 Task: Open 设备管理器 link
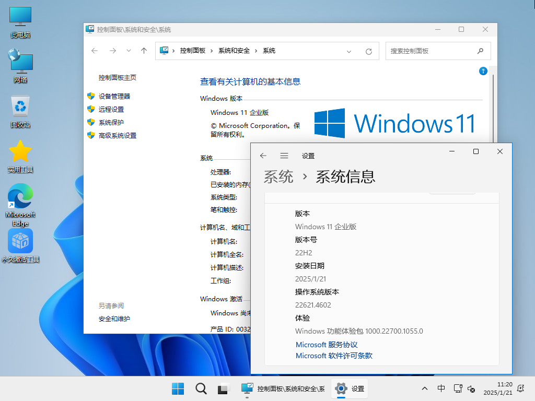pos(114,97)
